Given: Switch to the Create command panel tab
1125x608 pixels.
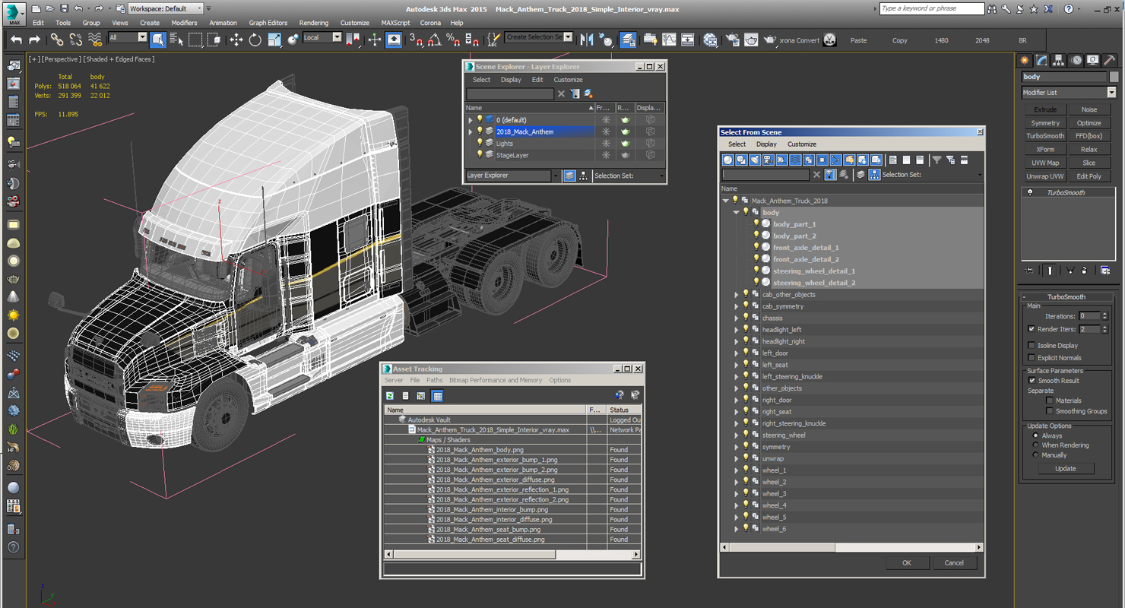Looking at the screenshot, I should click(1025, 61).
